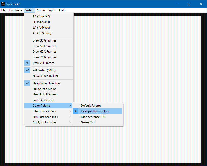
Task: Choose Green CRT palette
Action: click(x=98, y=122)
